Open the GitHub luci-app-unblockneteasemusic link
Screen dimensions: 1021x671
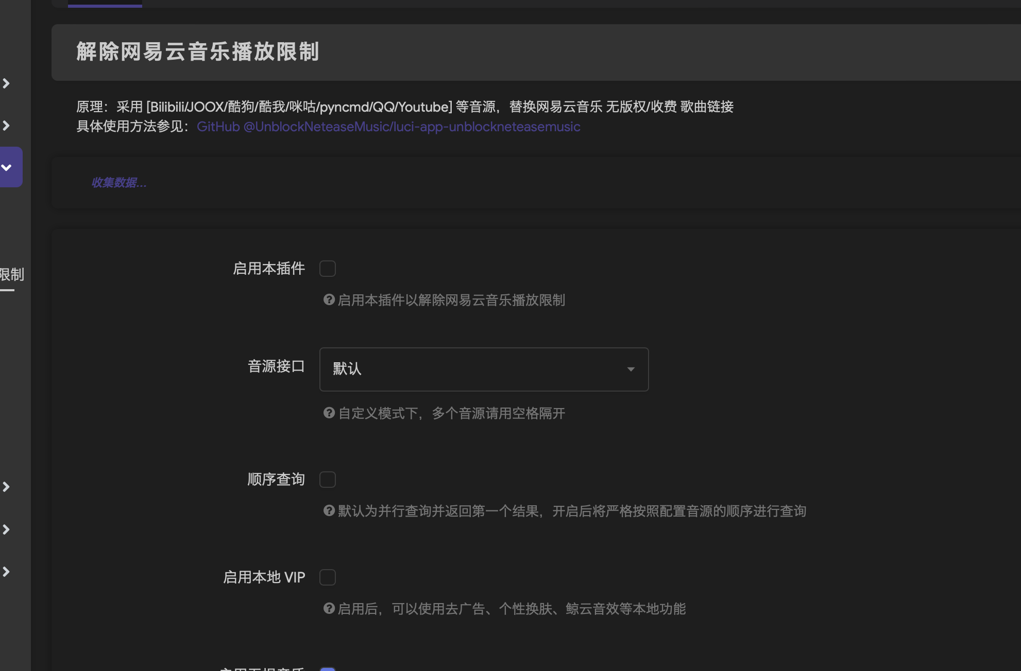point(388,126)
